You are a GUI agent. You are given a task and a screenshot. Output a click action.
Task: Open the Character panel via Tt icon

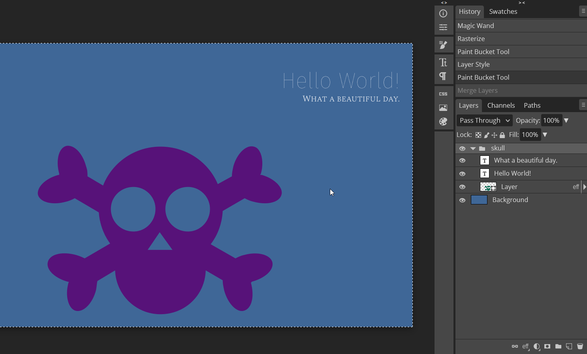pos(444,62)
